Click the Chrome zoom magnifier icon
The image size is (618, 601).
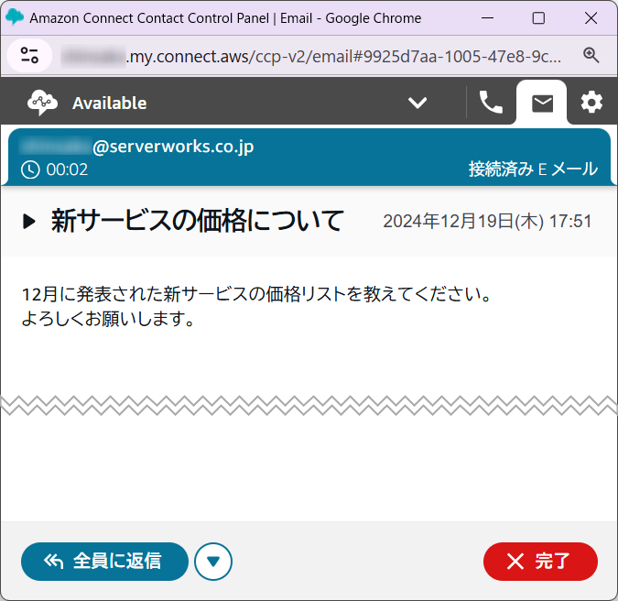(591, 55)
